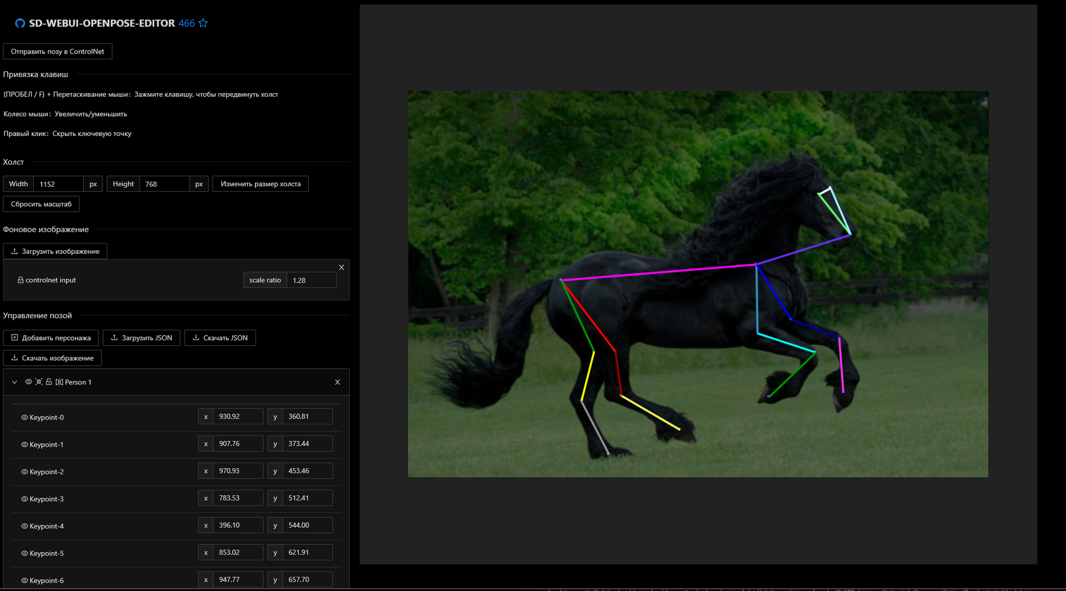The width and height of the screenshot is (1066, 591).
Task: Click 'Добавить персонажа' button
Action: tap(51, 338)
